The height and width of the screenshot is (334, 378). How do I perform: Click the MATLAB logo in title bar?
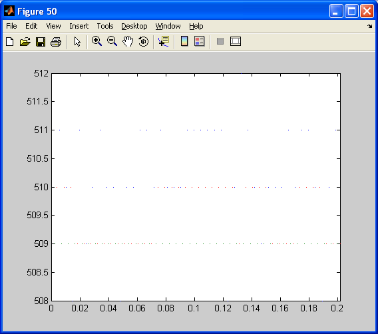tap(9, 11)
